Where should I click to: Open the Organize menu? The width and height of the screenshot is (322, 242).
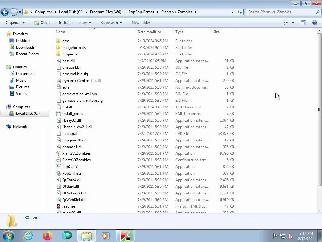pyautogui.click(x=15, y=23)
